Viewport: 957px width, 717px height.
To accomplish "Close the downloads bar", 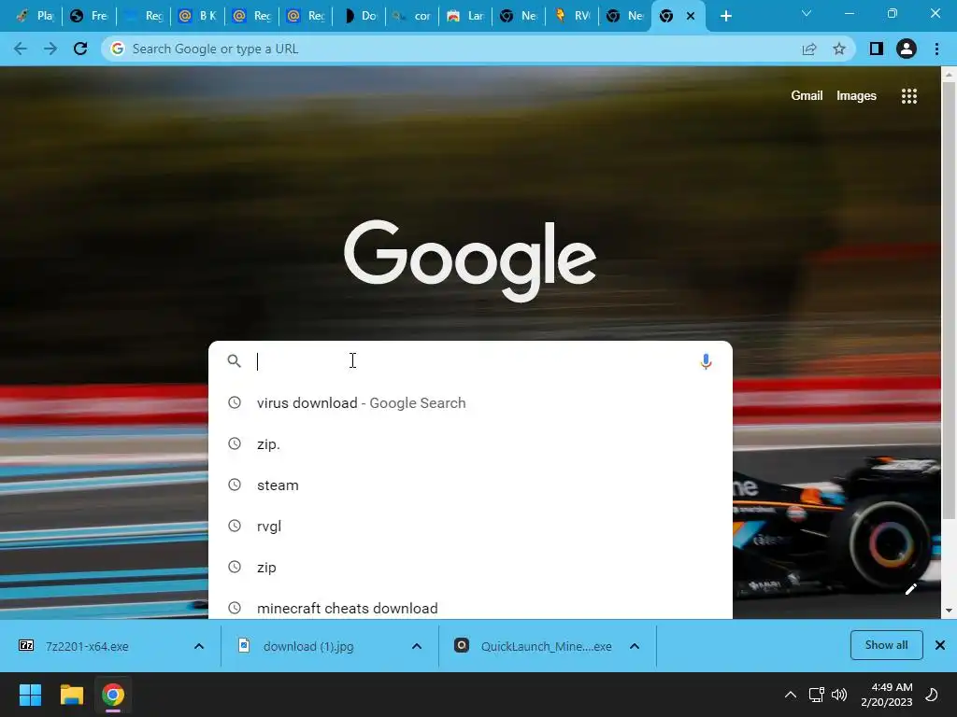I will point(940,645).
